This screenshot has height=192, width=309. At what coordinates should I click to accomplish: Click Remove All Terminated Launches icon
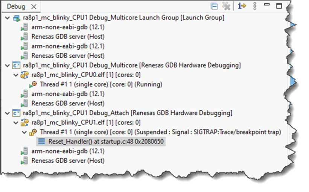226,6
